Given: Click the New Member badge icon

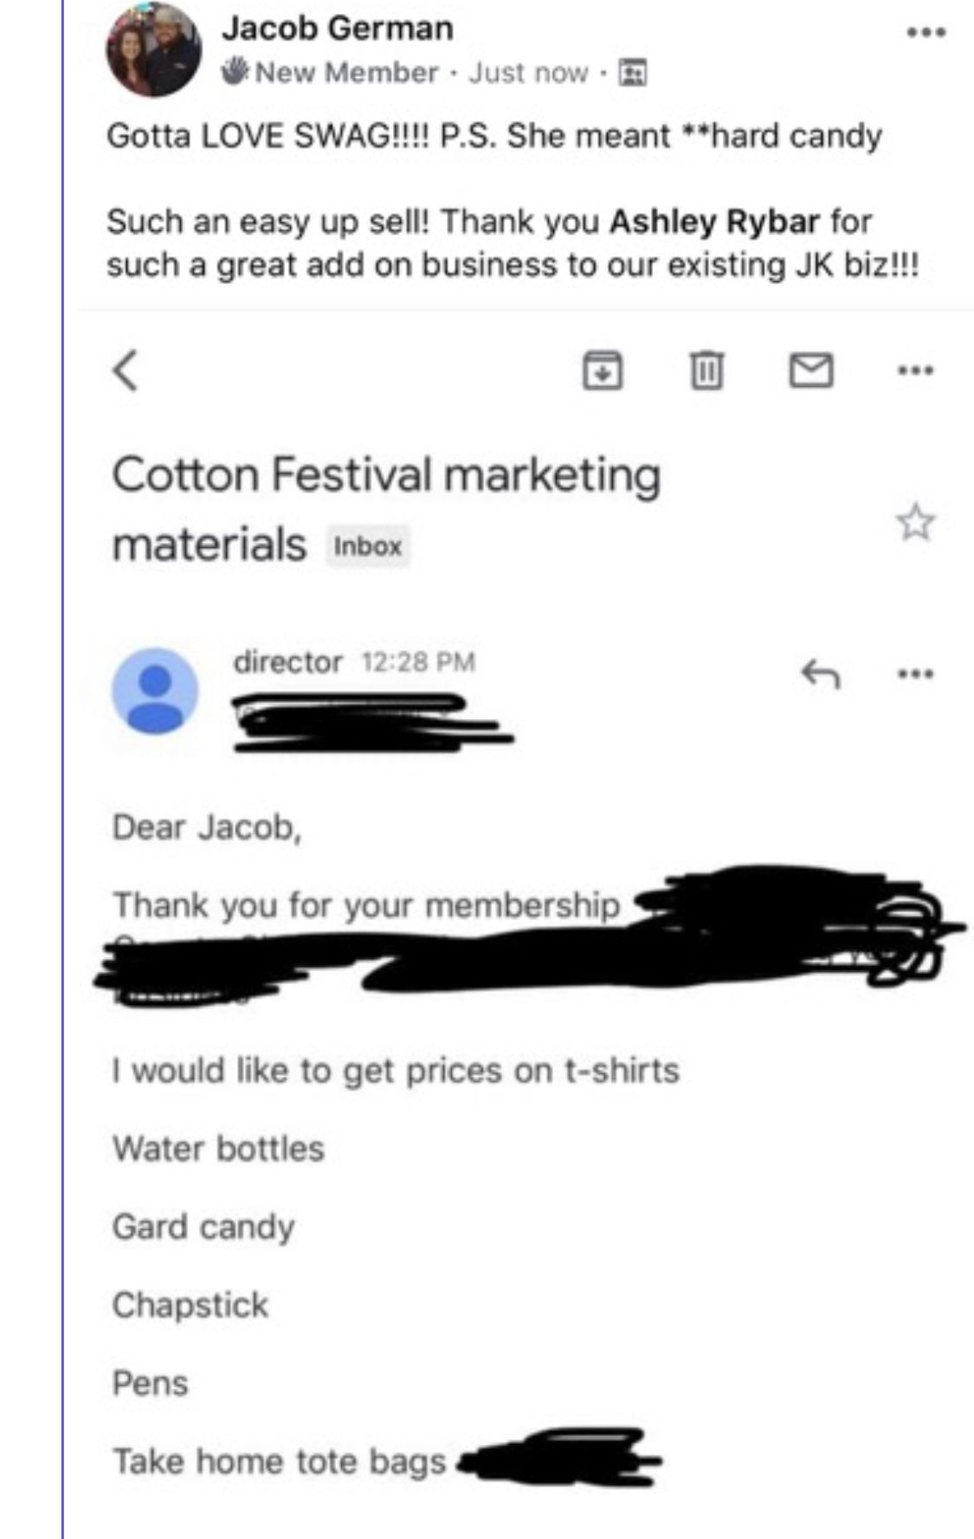Looking at the screenshot, I should tap(235, 71).
